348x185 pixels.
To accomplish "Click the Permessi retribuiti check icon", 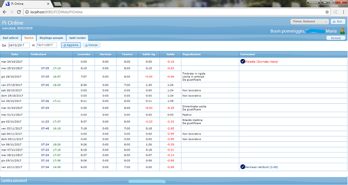I will tap(243, 167).
